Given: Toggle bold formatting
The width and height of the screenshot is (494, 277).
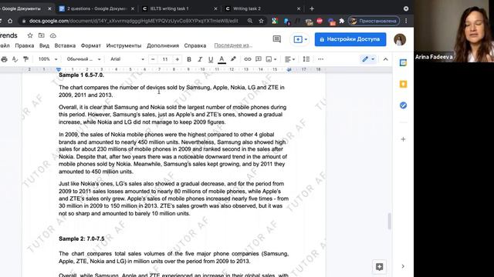Looking at the screenshot, I should (x=189, y=59).
